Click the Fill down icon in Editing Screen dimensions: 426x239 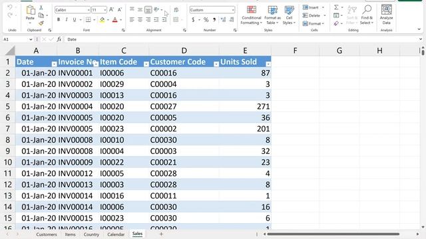click(336, 15)
